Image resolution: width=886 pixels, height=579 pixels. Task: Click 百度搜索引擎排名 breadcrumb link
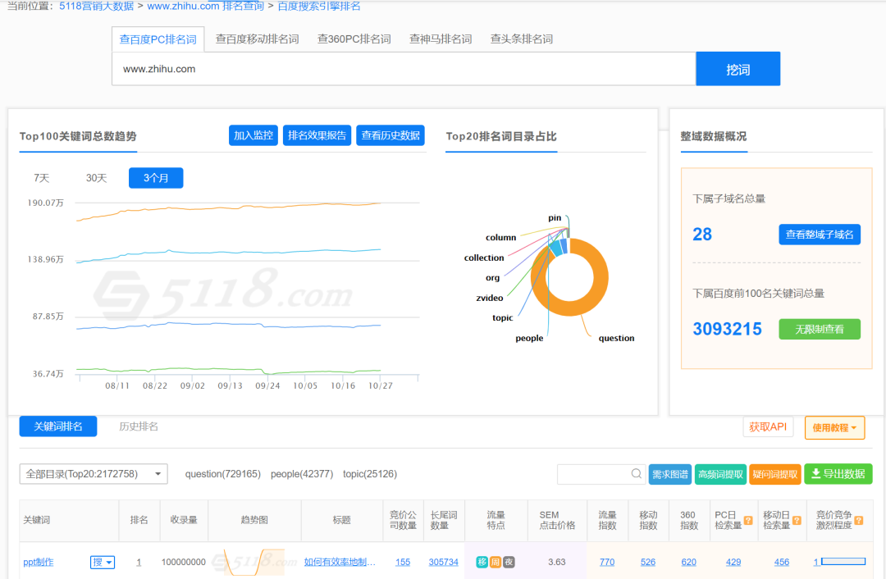click(x=318, y=7)
